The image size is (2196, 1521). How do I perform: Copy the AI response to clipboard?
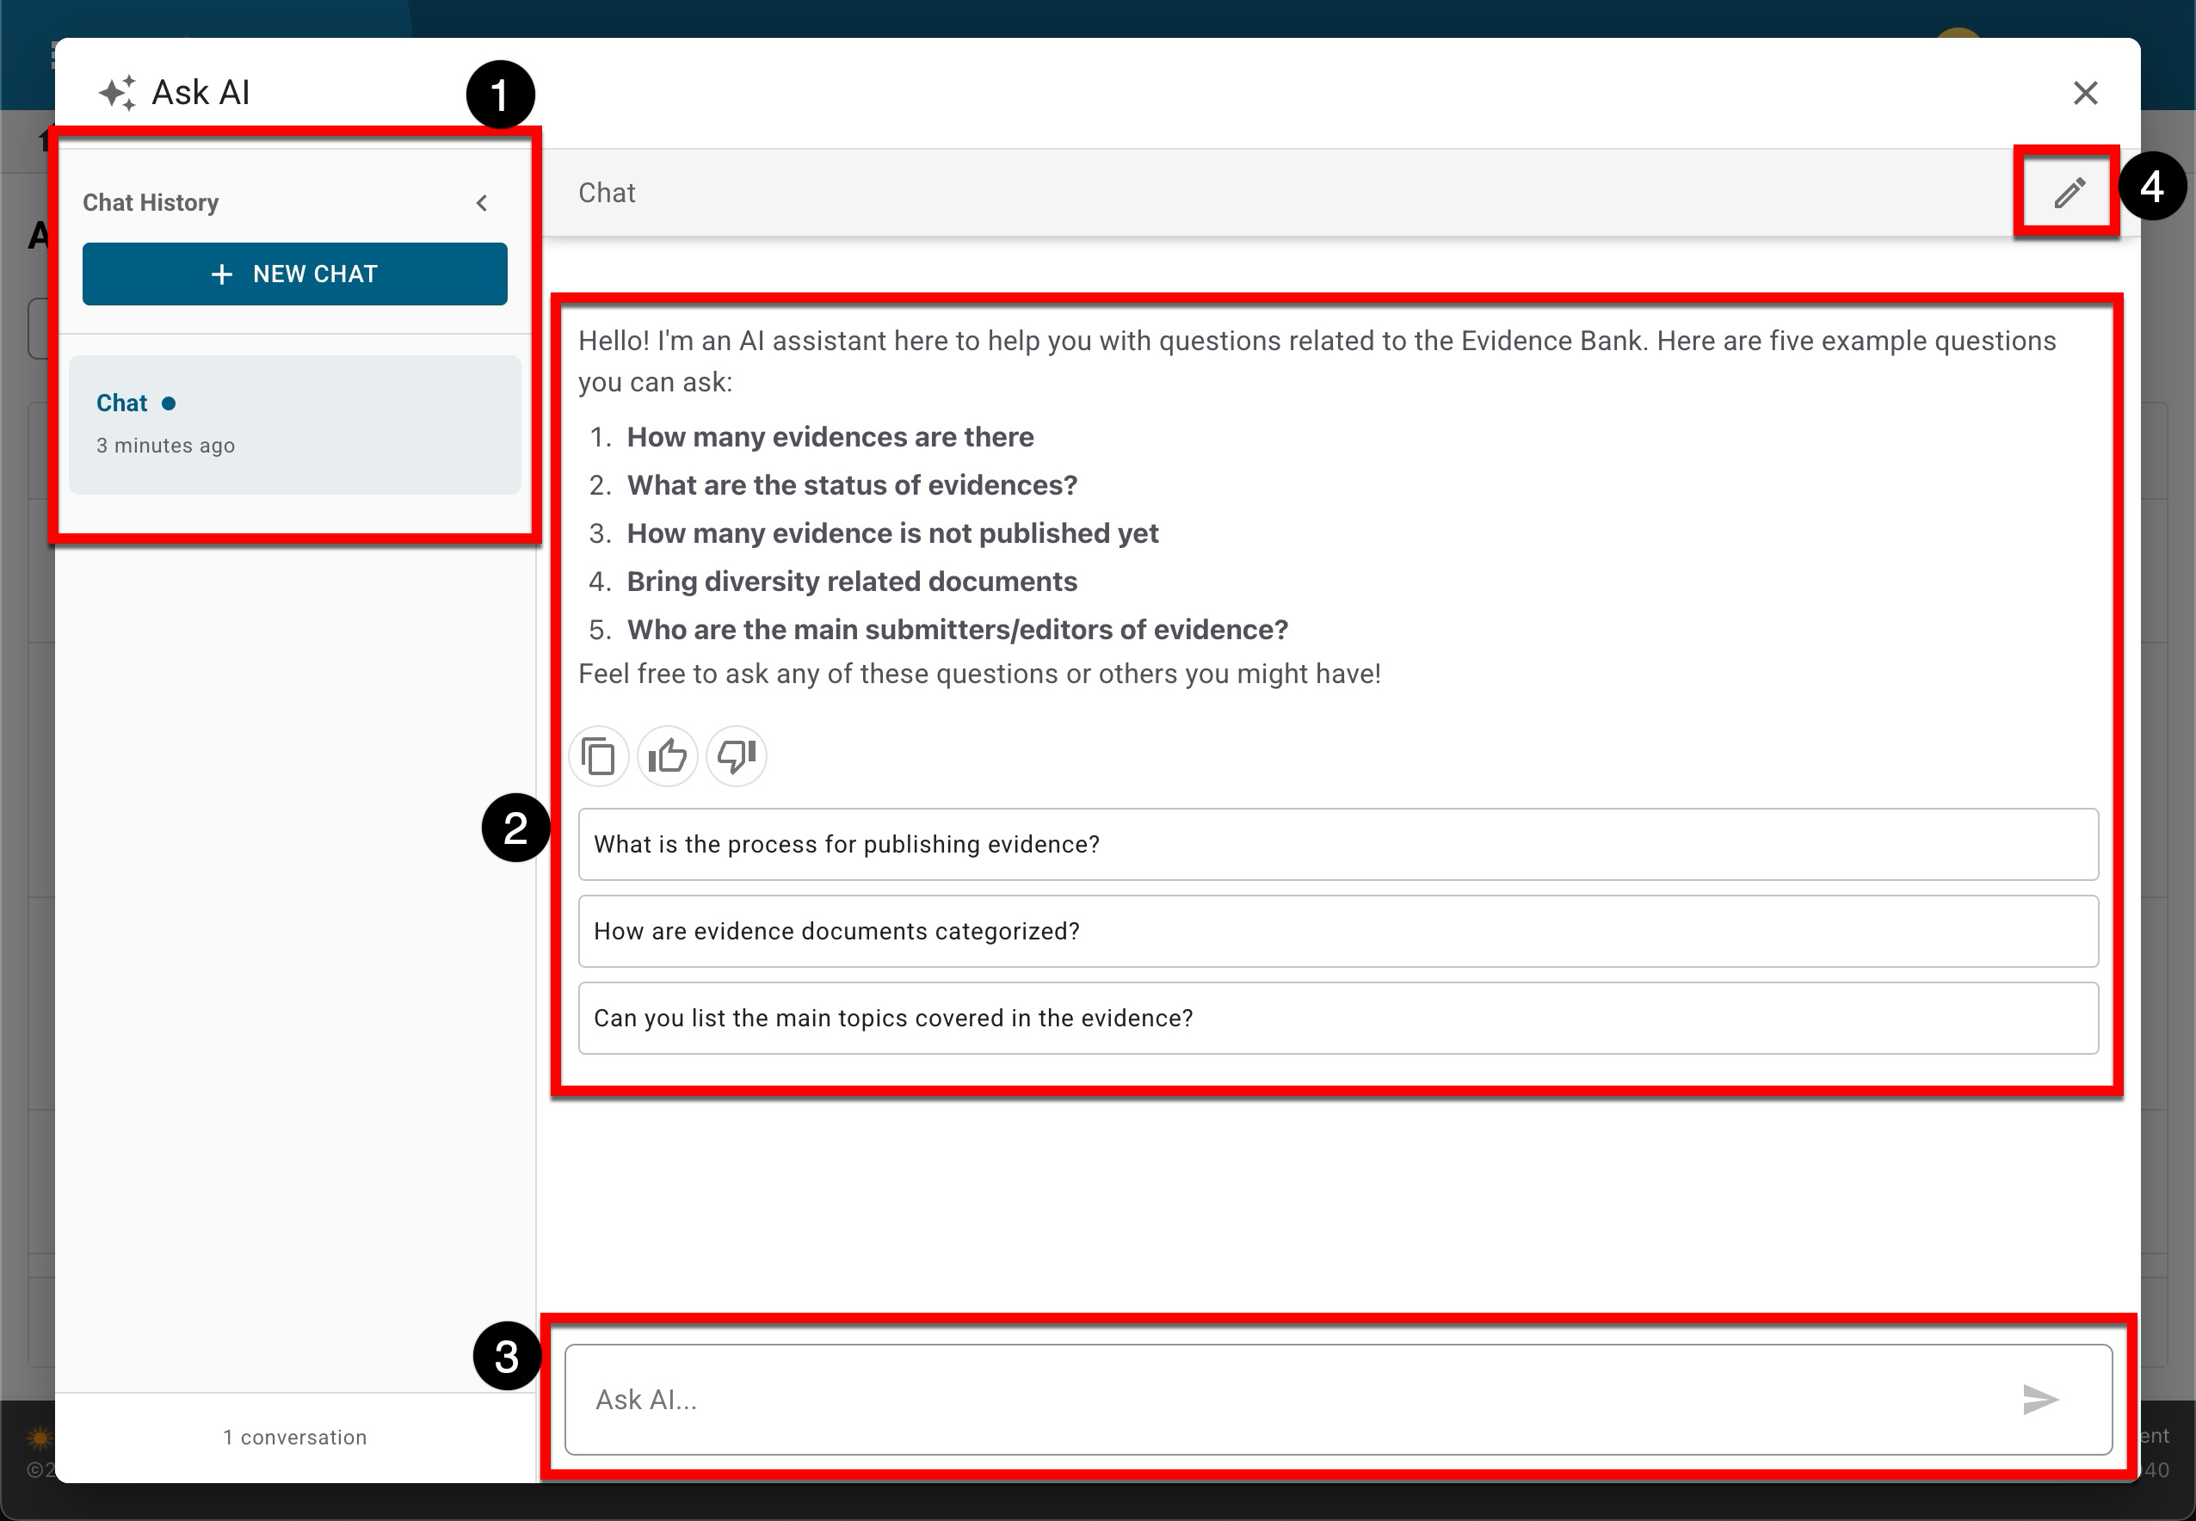tap(599, 757)
